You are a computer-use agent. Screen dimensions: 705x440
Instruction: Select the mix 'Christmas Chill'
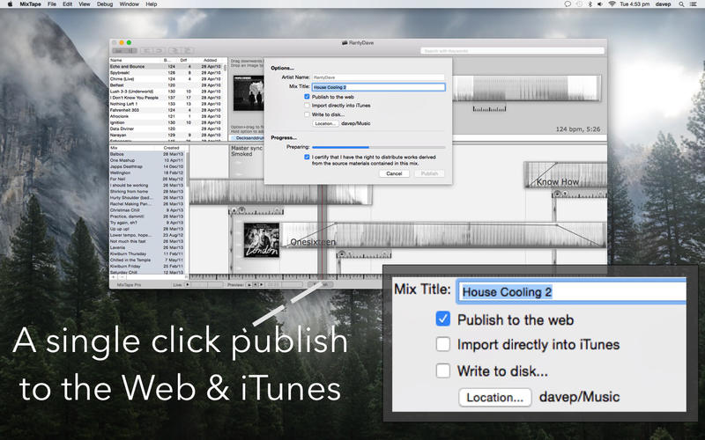pos(147,210)
